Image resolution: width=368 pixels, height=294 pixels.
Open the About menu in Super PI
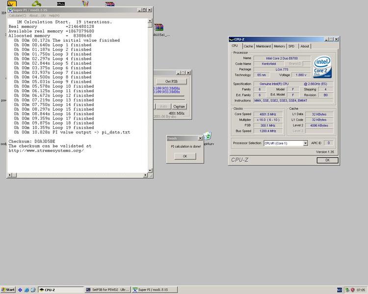[38, 16]
